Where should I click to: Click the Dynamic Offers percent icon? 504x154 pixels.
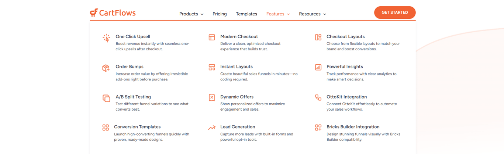point(212,97)
